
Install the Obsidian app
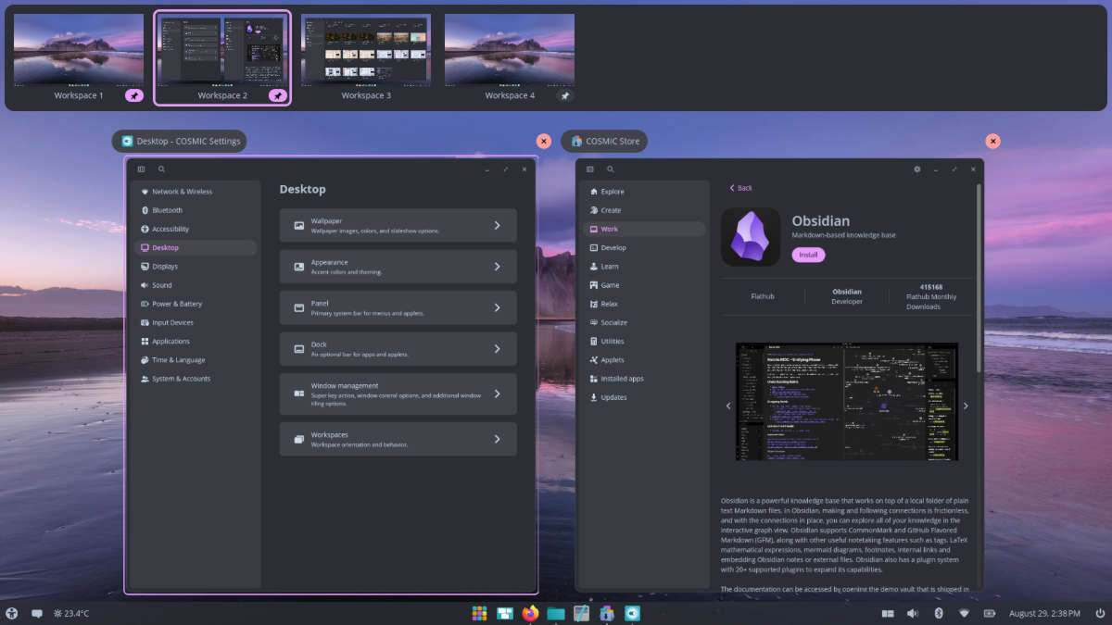(x=808, y=255)
